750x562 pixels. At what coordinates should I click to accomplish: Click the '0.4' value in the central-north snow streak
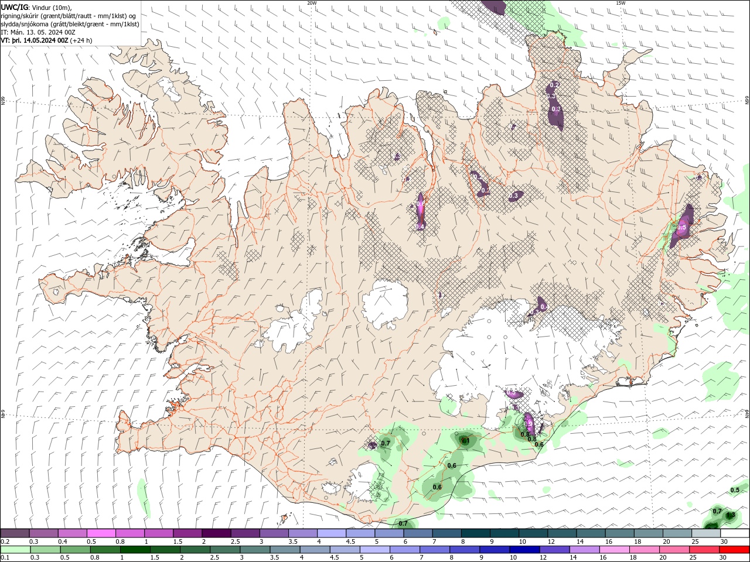420,227
